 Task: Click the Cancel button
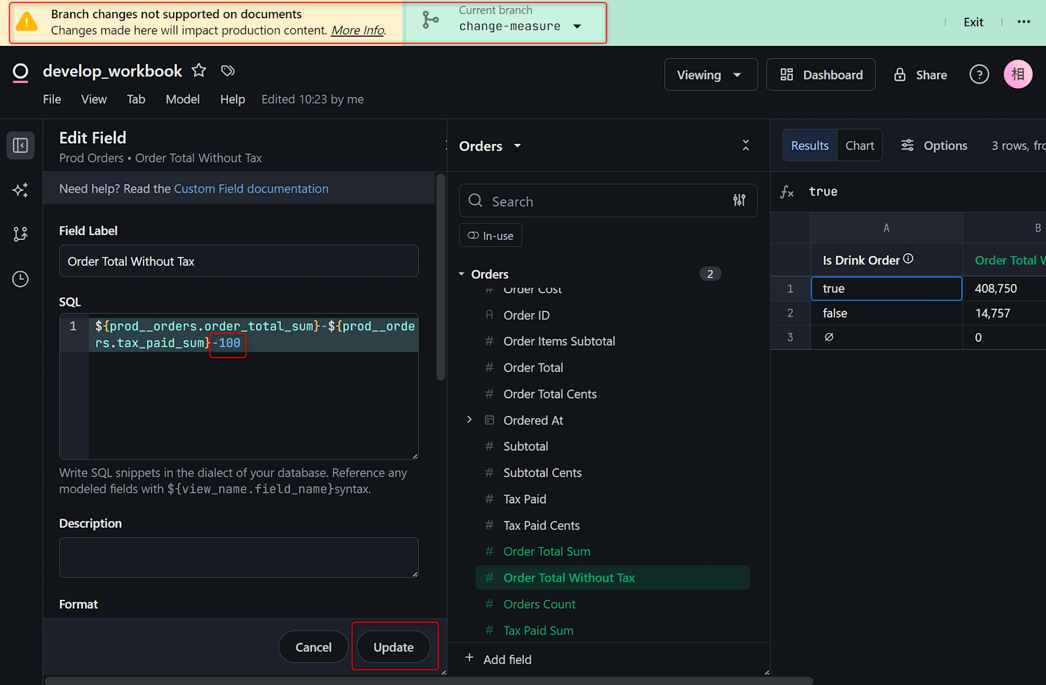[x=313, y=647]
